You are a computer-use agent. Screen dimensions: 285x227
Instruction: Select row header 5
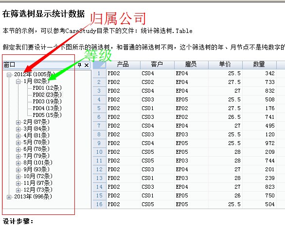tap(99, 109)
